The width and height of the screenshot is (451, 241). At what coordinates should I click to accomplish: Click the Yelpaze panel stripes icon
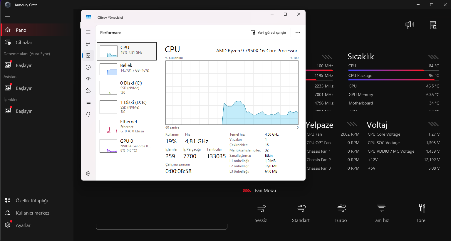[352, 124]
